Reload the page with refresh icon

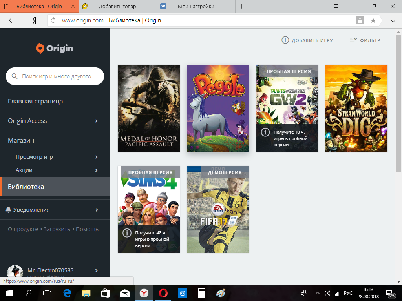[53, 20]
